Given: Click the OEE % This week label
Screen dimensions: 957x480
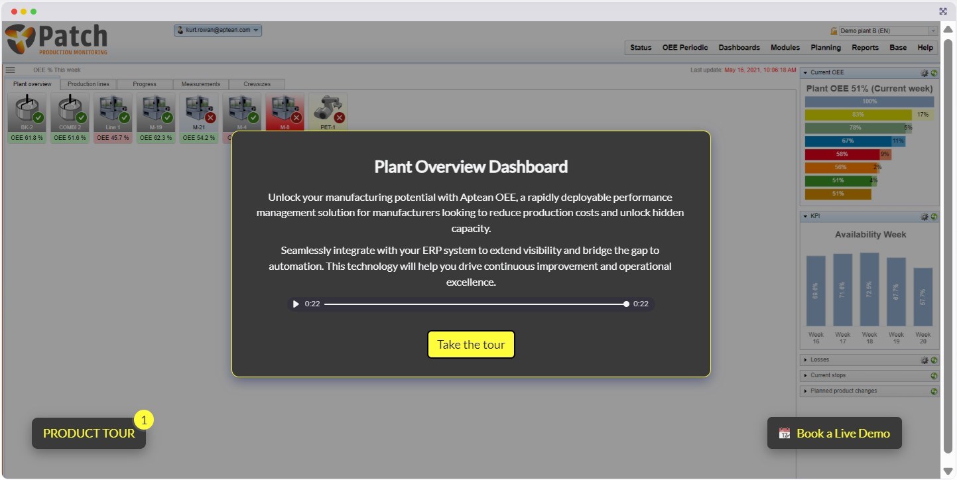Looking at the screenshot, I should [x=57, y=70].
